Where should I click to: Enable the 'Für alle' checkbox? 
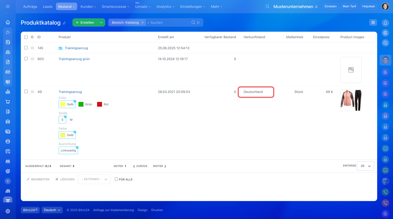click(x=116, y=179)
